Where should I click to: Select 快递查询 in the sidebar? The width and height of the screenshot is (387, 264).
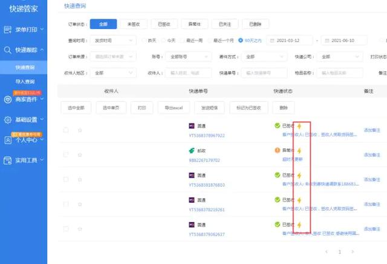pos(24,67)
